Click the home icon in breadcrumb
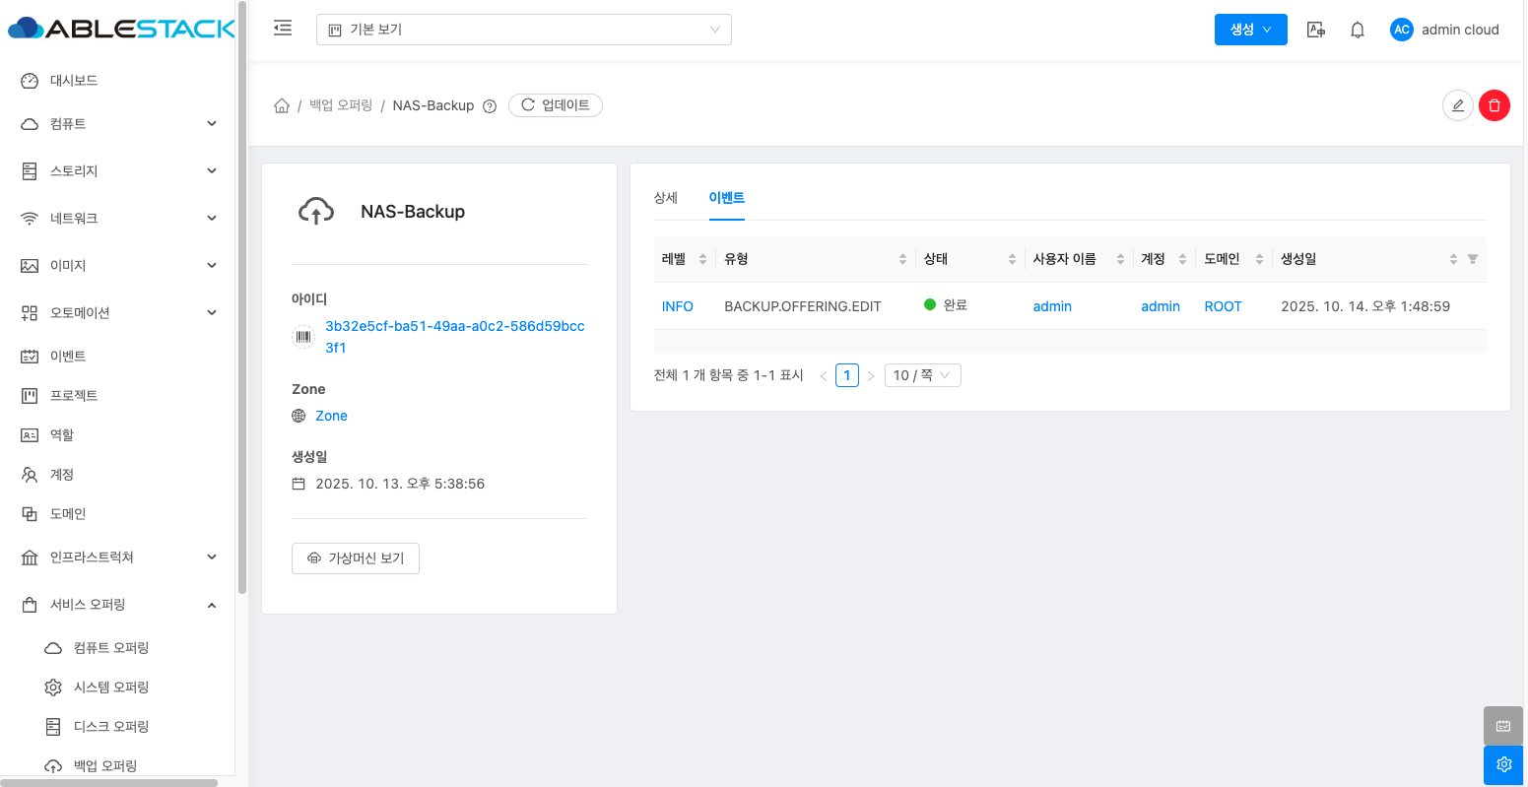Viewport: 1528px width, 787px height. pos(282,105)
